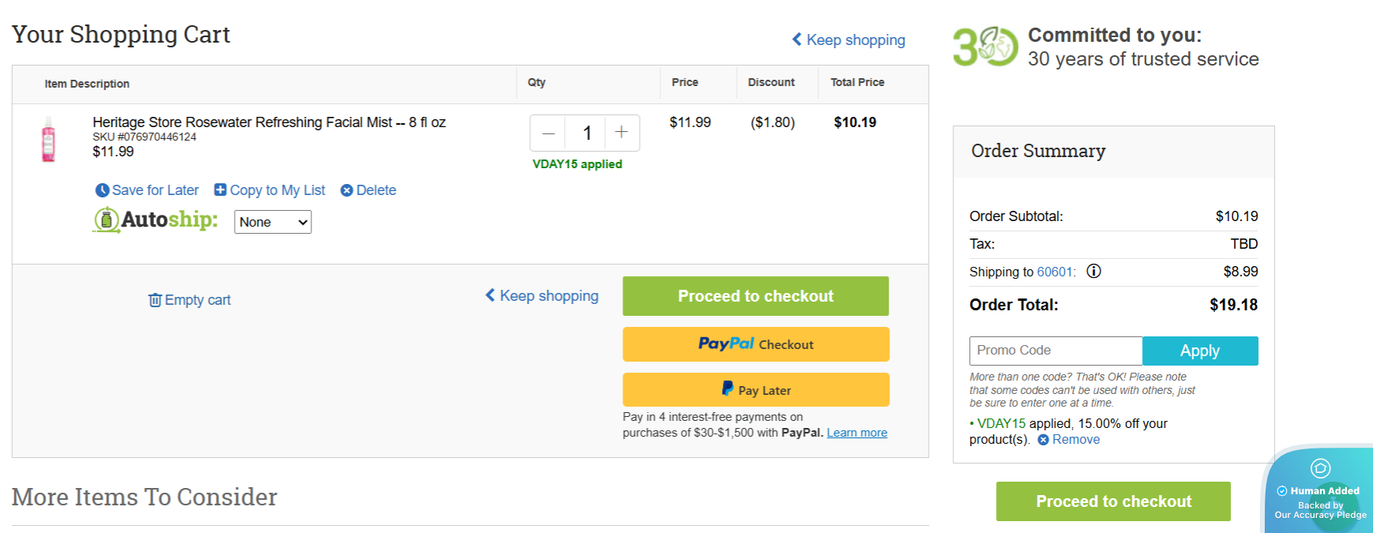Open the Autoship frequency dropdown
This screenshot has width=1373, height=533.
pyautogui.click(x=273, y=222)
